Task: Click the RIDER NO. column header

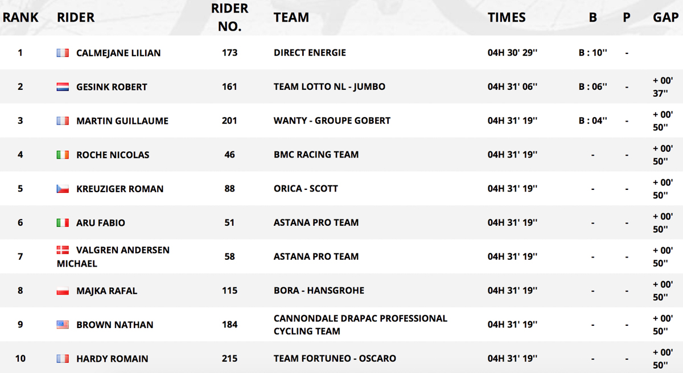Action: tap(230, 18)
